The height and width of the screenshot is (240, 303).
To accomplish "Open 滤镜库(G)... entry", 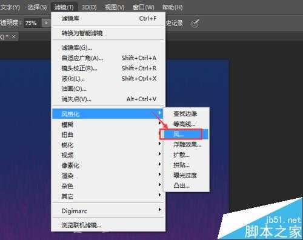I will (x=108, y=48).
